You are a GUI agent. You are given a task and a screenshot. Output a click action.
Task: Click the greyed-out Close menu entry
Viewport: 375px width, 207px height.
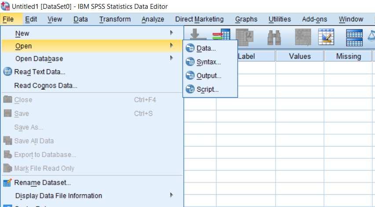92,100
